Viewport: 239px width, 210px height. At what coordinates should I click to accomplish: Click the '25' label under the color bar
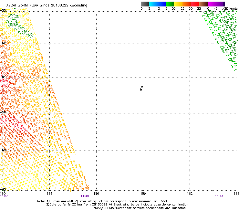(182, 9)
